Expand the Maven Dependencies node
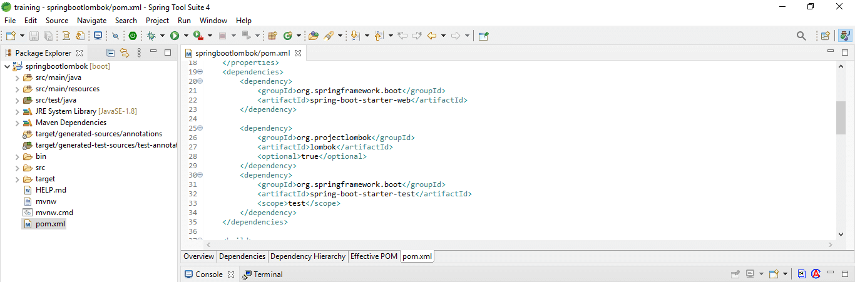 pyautogui.click(x=17, y=123)
